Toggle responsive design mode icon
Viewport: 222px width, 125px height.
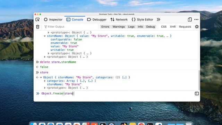tap(190, 19)
